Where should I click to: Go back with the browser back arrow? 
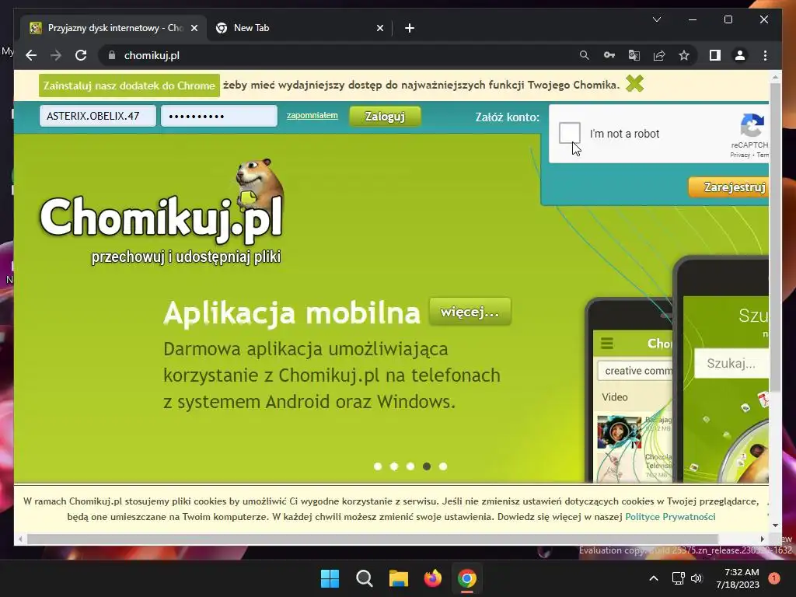(x=31, y=55)
